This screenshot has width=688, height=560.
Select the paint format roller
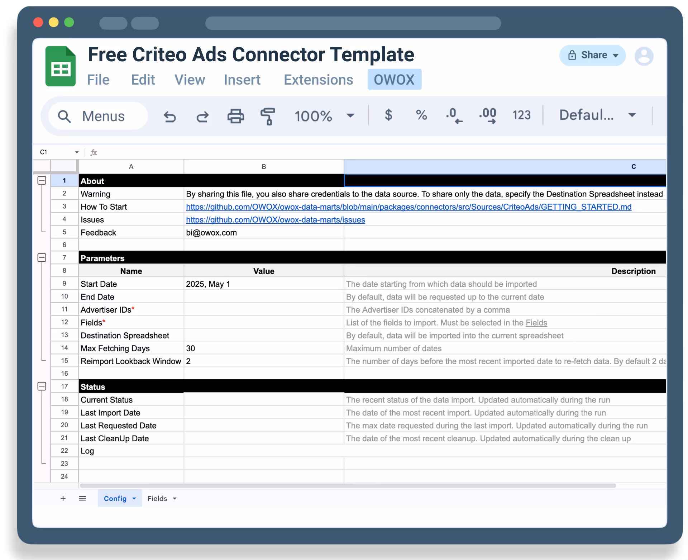[x=268, y=117]
